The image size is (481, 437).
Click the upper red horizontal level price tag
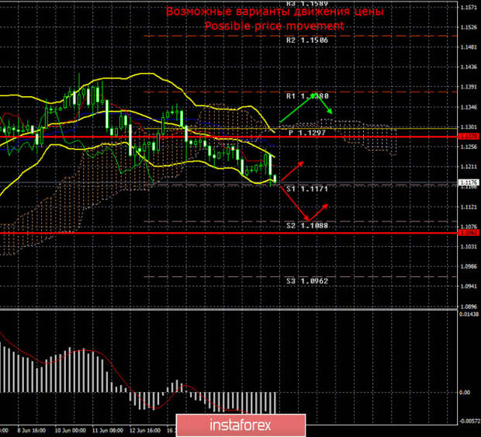click(469, 137)
